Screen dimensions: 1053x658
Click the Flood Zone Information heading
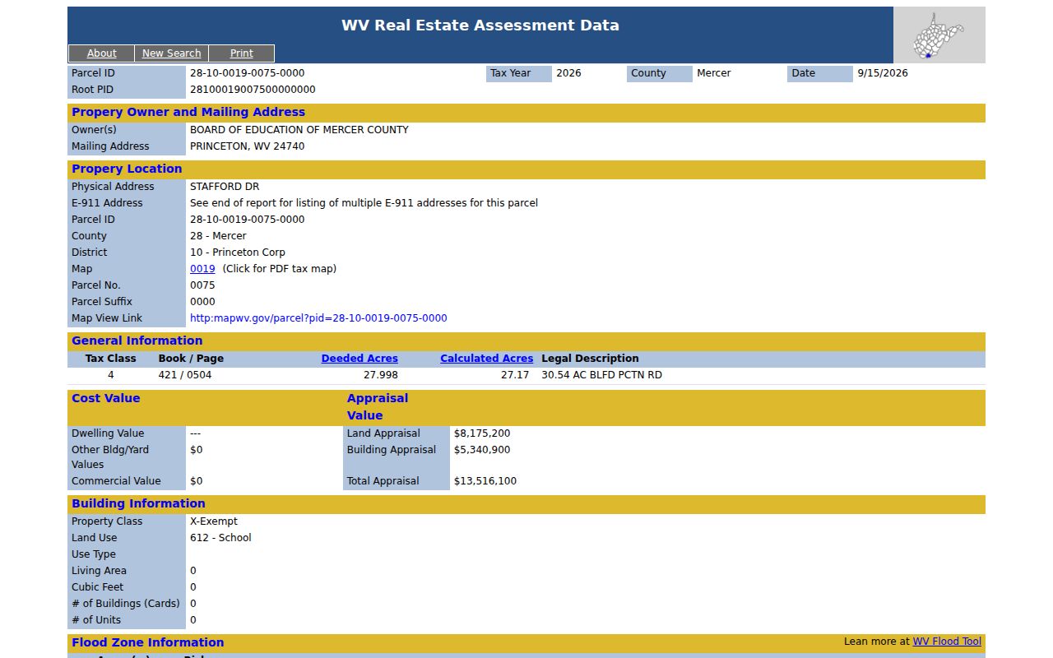pos(148,642)
